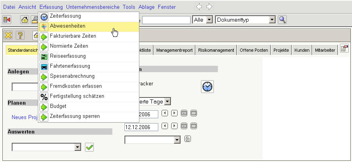Open the Dokumenttyp dropdown
This screenshot has height=162, width=352.
point(272,20)
